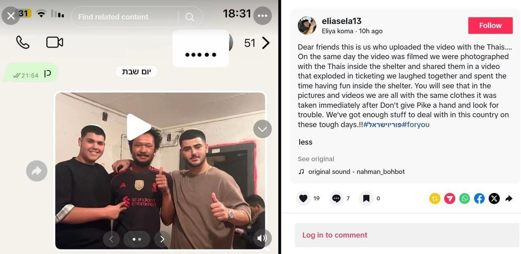Open the more share options arrow

[509, 198]
